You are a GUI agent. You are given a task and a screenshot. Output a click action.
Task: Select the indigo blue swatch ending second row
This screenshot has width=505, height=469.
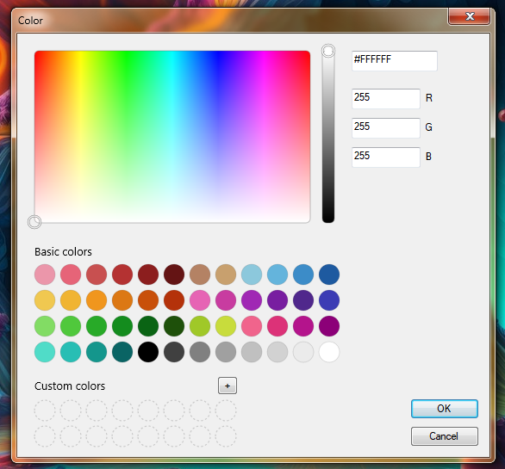(329, 300)
